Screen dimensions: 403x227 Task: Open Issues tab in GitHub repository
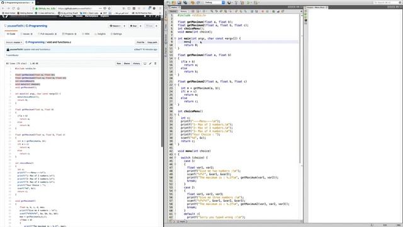point(26,33)
